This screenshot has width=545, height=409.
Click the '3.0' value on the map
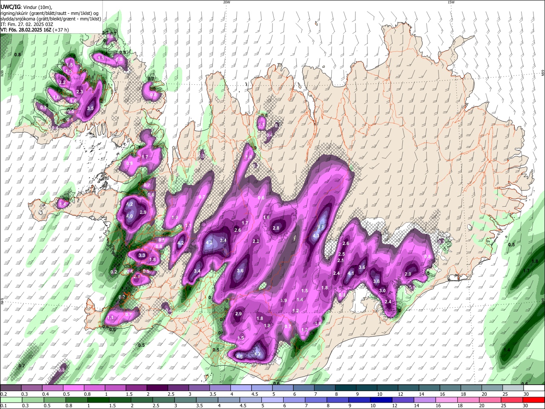[x=382, y=291]
